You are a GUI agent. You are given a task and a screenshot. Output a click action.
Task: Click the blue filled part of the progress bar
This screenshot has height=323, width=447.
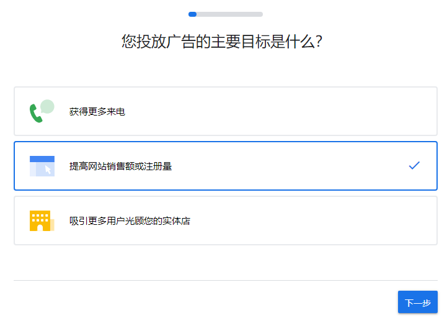[x=193, y=14]
